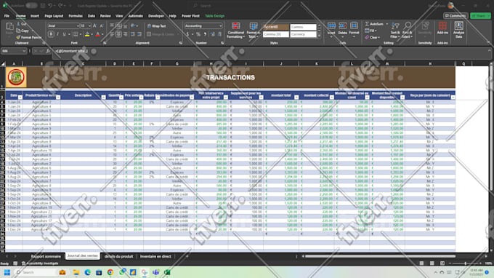Screen dimensions: 494x278
Task: Toggle Wrap Text
Action: point(157,26)
